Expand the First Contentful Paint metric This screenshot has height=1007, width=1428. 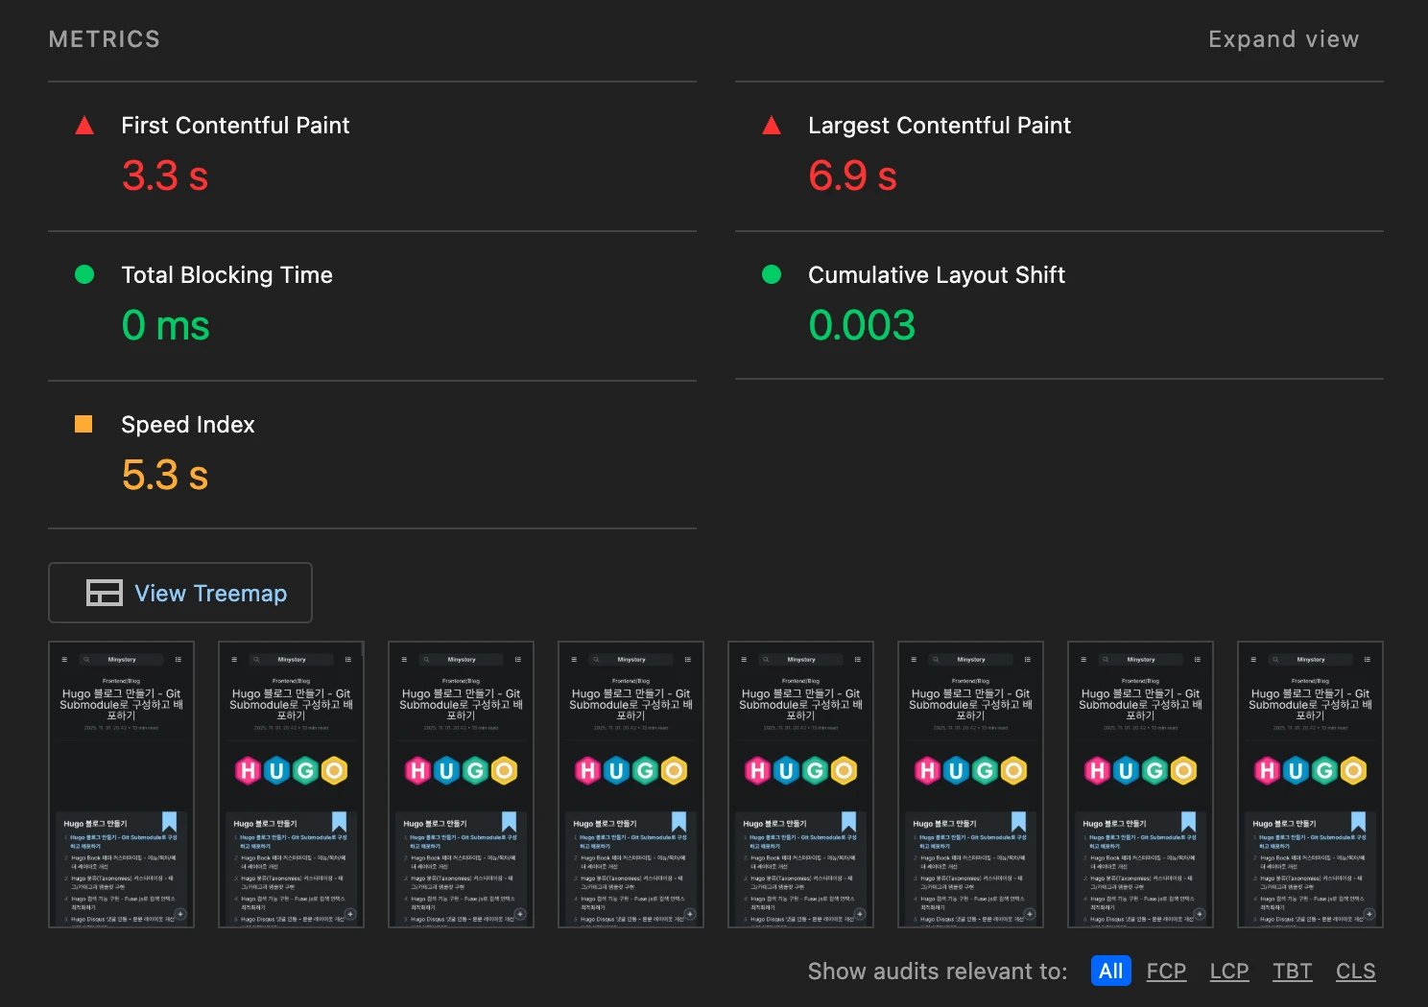pos(372,156)
